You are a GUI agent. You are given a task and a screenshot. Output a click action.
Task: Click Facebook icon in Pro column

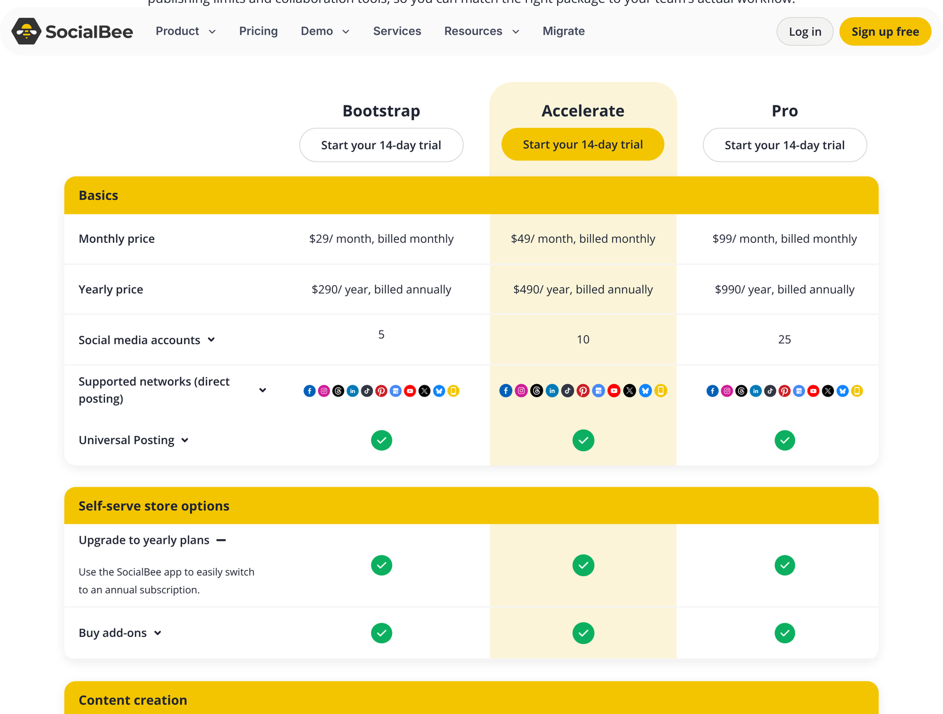coord(713,391)
